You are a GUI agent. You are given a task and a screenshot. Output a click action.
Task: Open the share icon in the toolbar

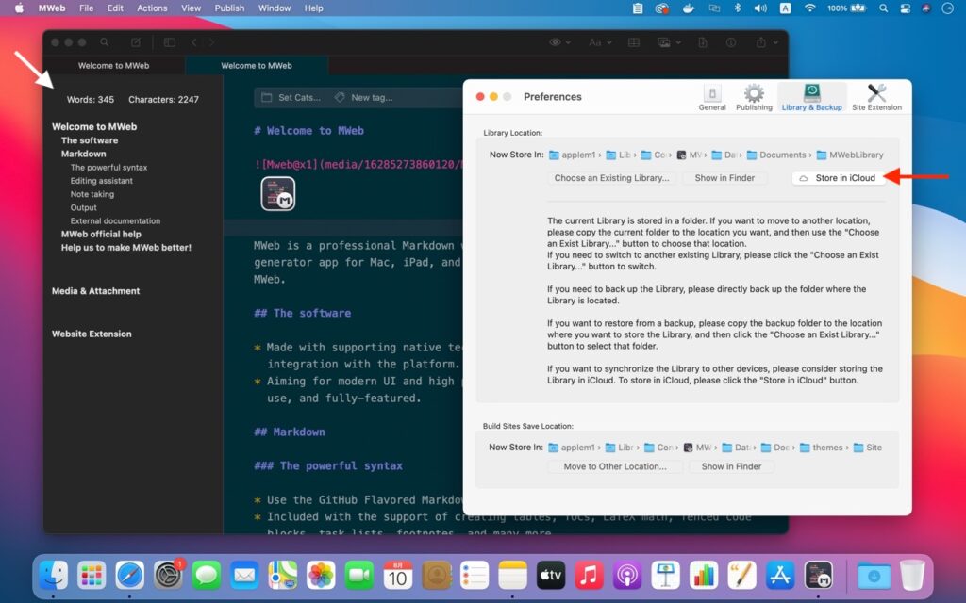[761, 41]
